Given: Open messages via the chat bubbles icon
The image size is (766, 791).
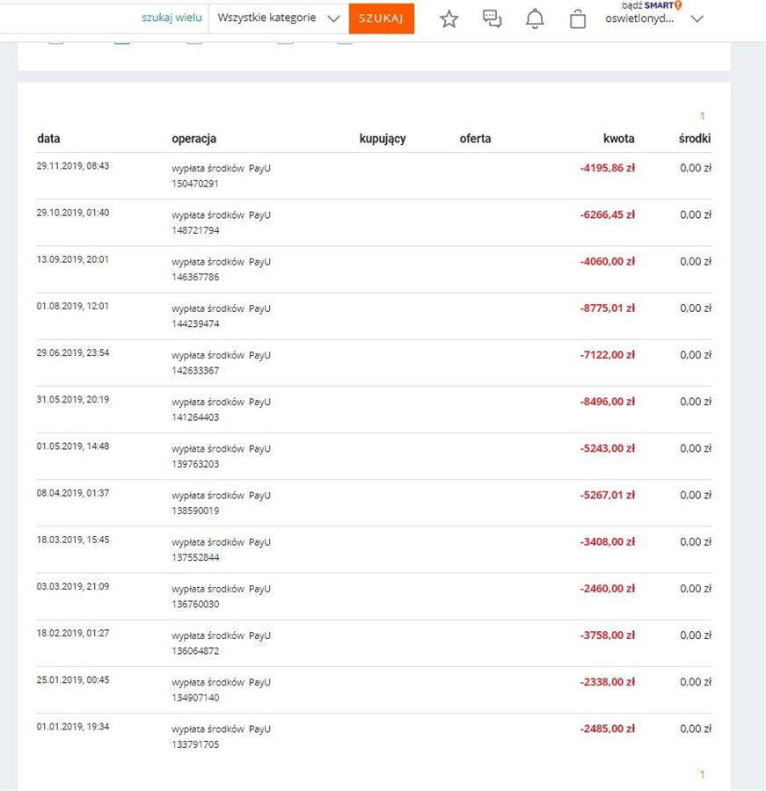Looking at the screenshot, I should click(x=492, y=19).
